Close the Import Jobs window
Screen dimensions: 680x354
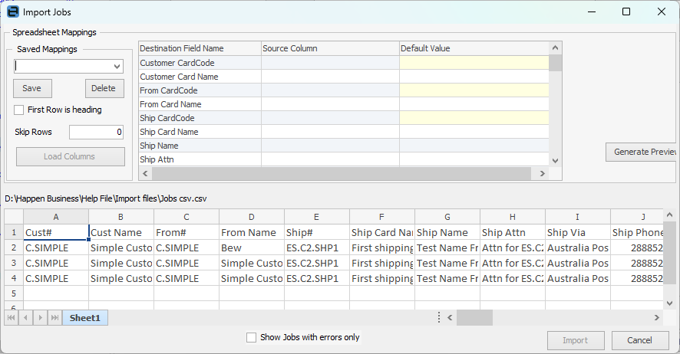[x=662, y=11]
